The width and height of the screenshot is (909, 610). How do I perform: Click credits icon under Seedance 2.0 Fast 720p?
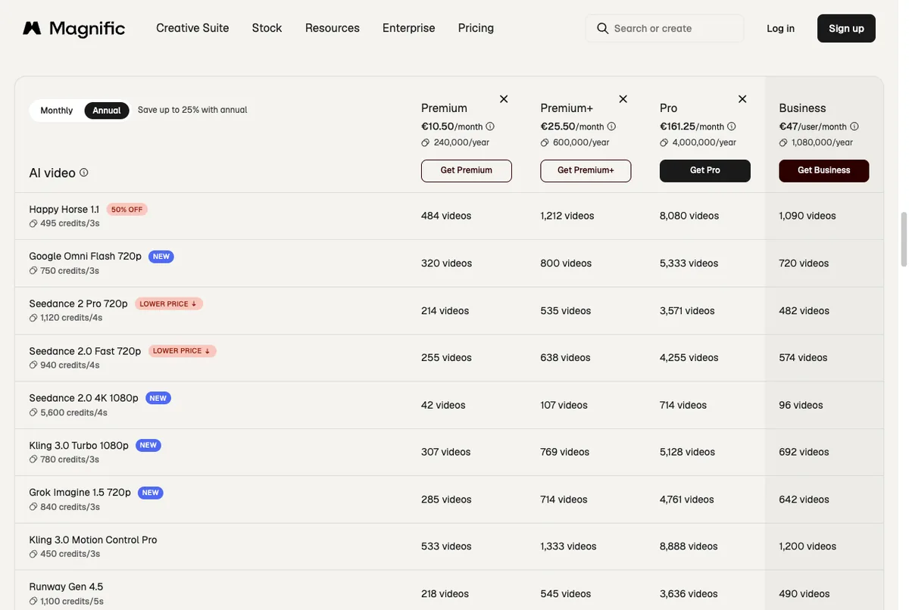point(33,366)
